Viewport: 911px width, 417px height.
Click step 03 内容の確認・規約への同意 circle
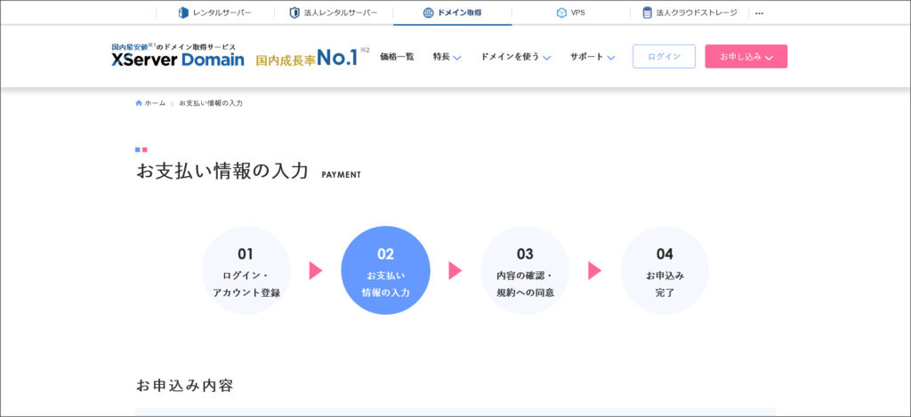(525, 270)
